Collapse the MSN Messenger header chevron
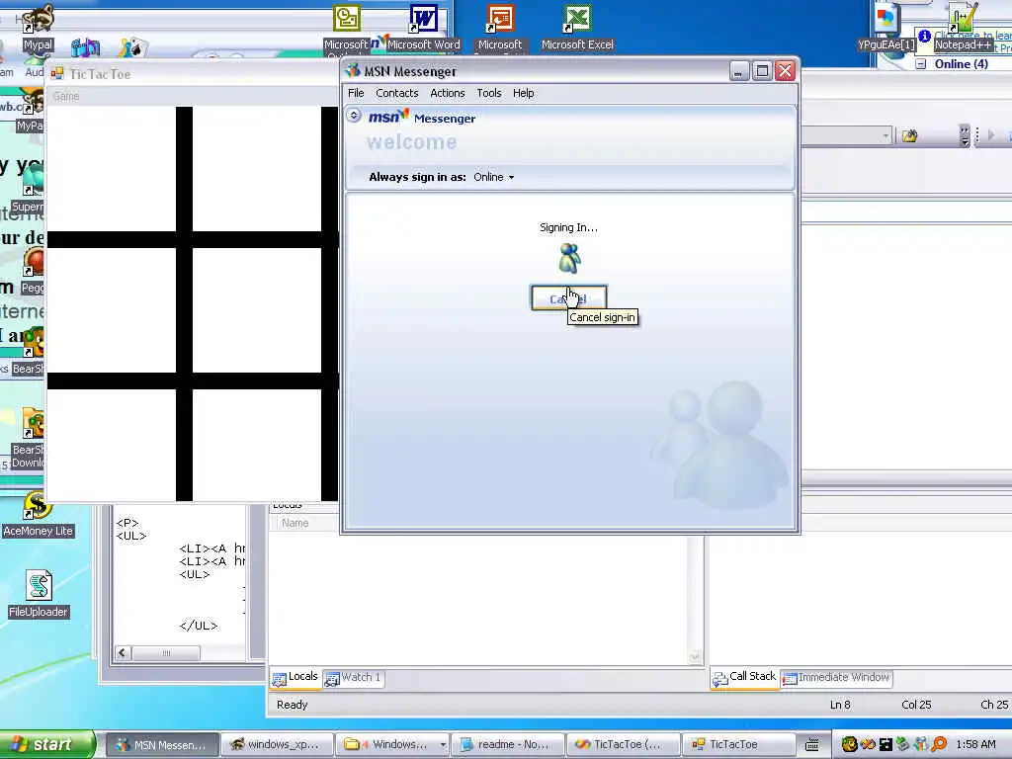The height and width of the screenshot is (759, 1012). point(354,116)
